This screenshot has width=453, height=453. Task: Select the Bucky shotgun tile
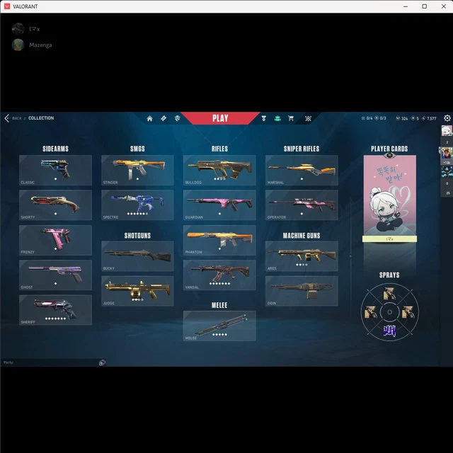tap(137, 256)
